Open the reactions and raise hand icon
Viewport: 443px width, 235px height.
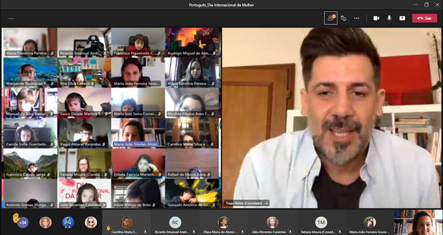[343, 18]
